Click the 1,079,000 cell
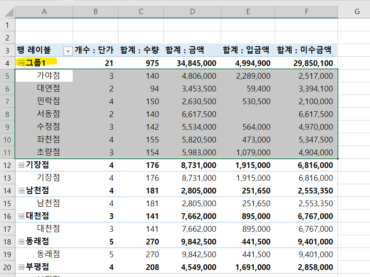 pyautogui.click(x=248, y=152)
